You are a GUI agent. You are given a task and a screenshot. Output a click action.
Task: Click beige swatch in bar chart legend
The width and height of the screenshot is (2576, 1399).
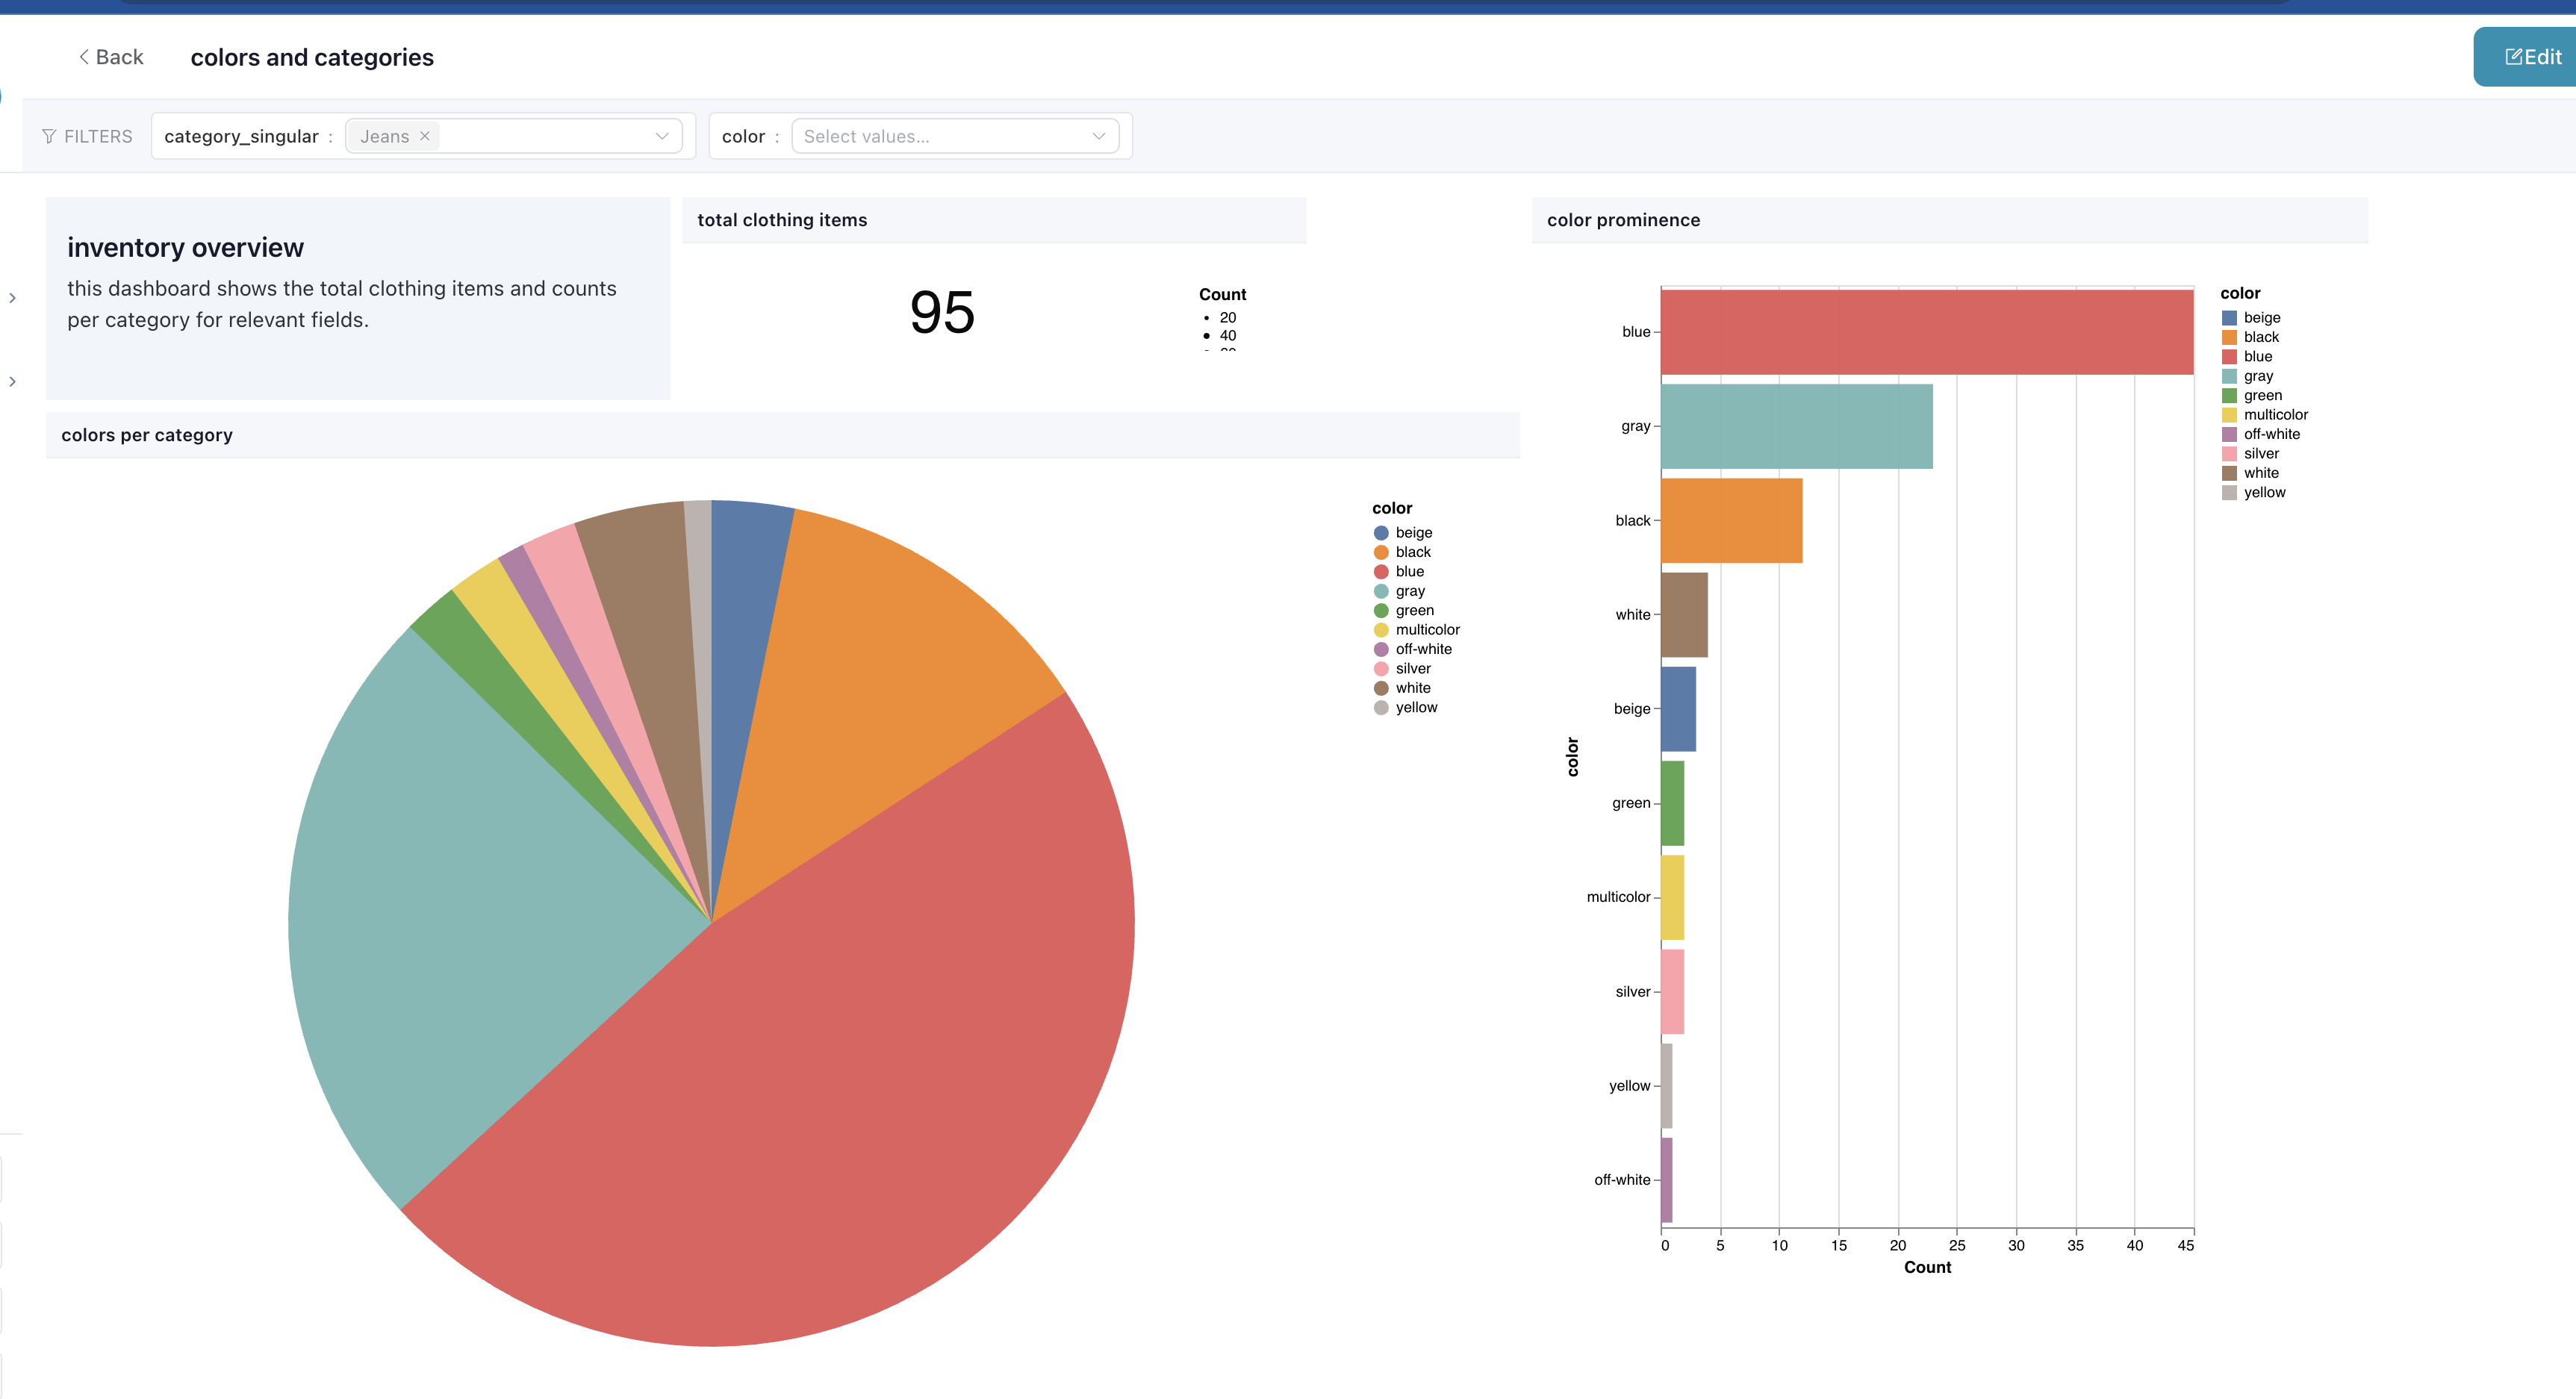coord(2229,318)
